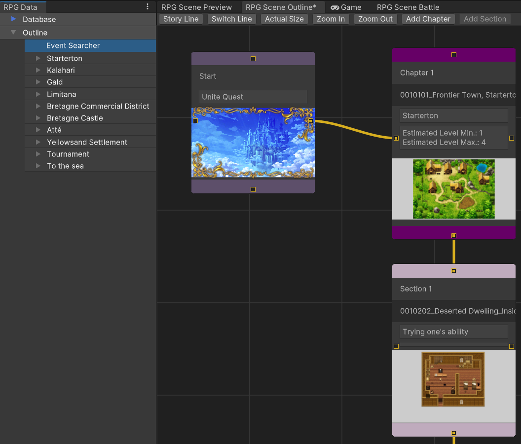
Task: Click the Chapter 1 node title
Action: click(x=417, y=73)
